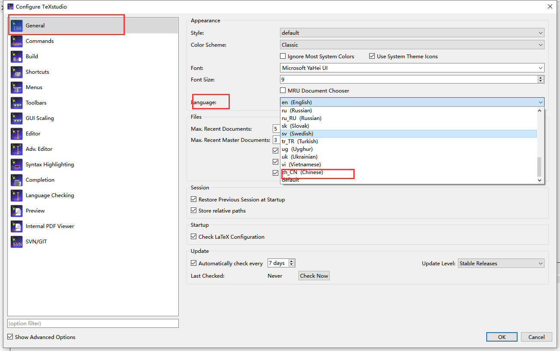Open the GUI Scaling settings icon

[x=17, y=118]
